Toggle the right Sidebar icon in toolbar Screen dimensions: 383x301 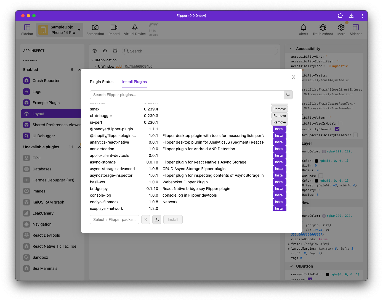[356, 30]
